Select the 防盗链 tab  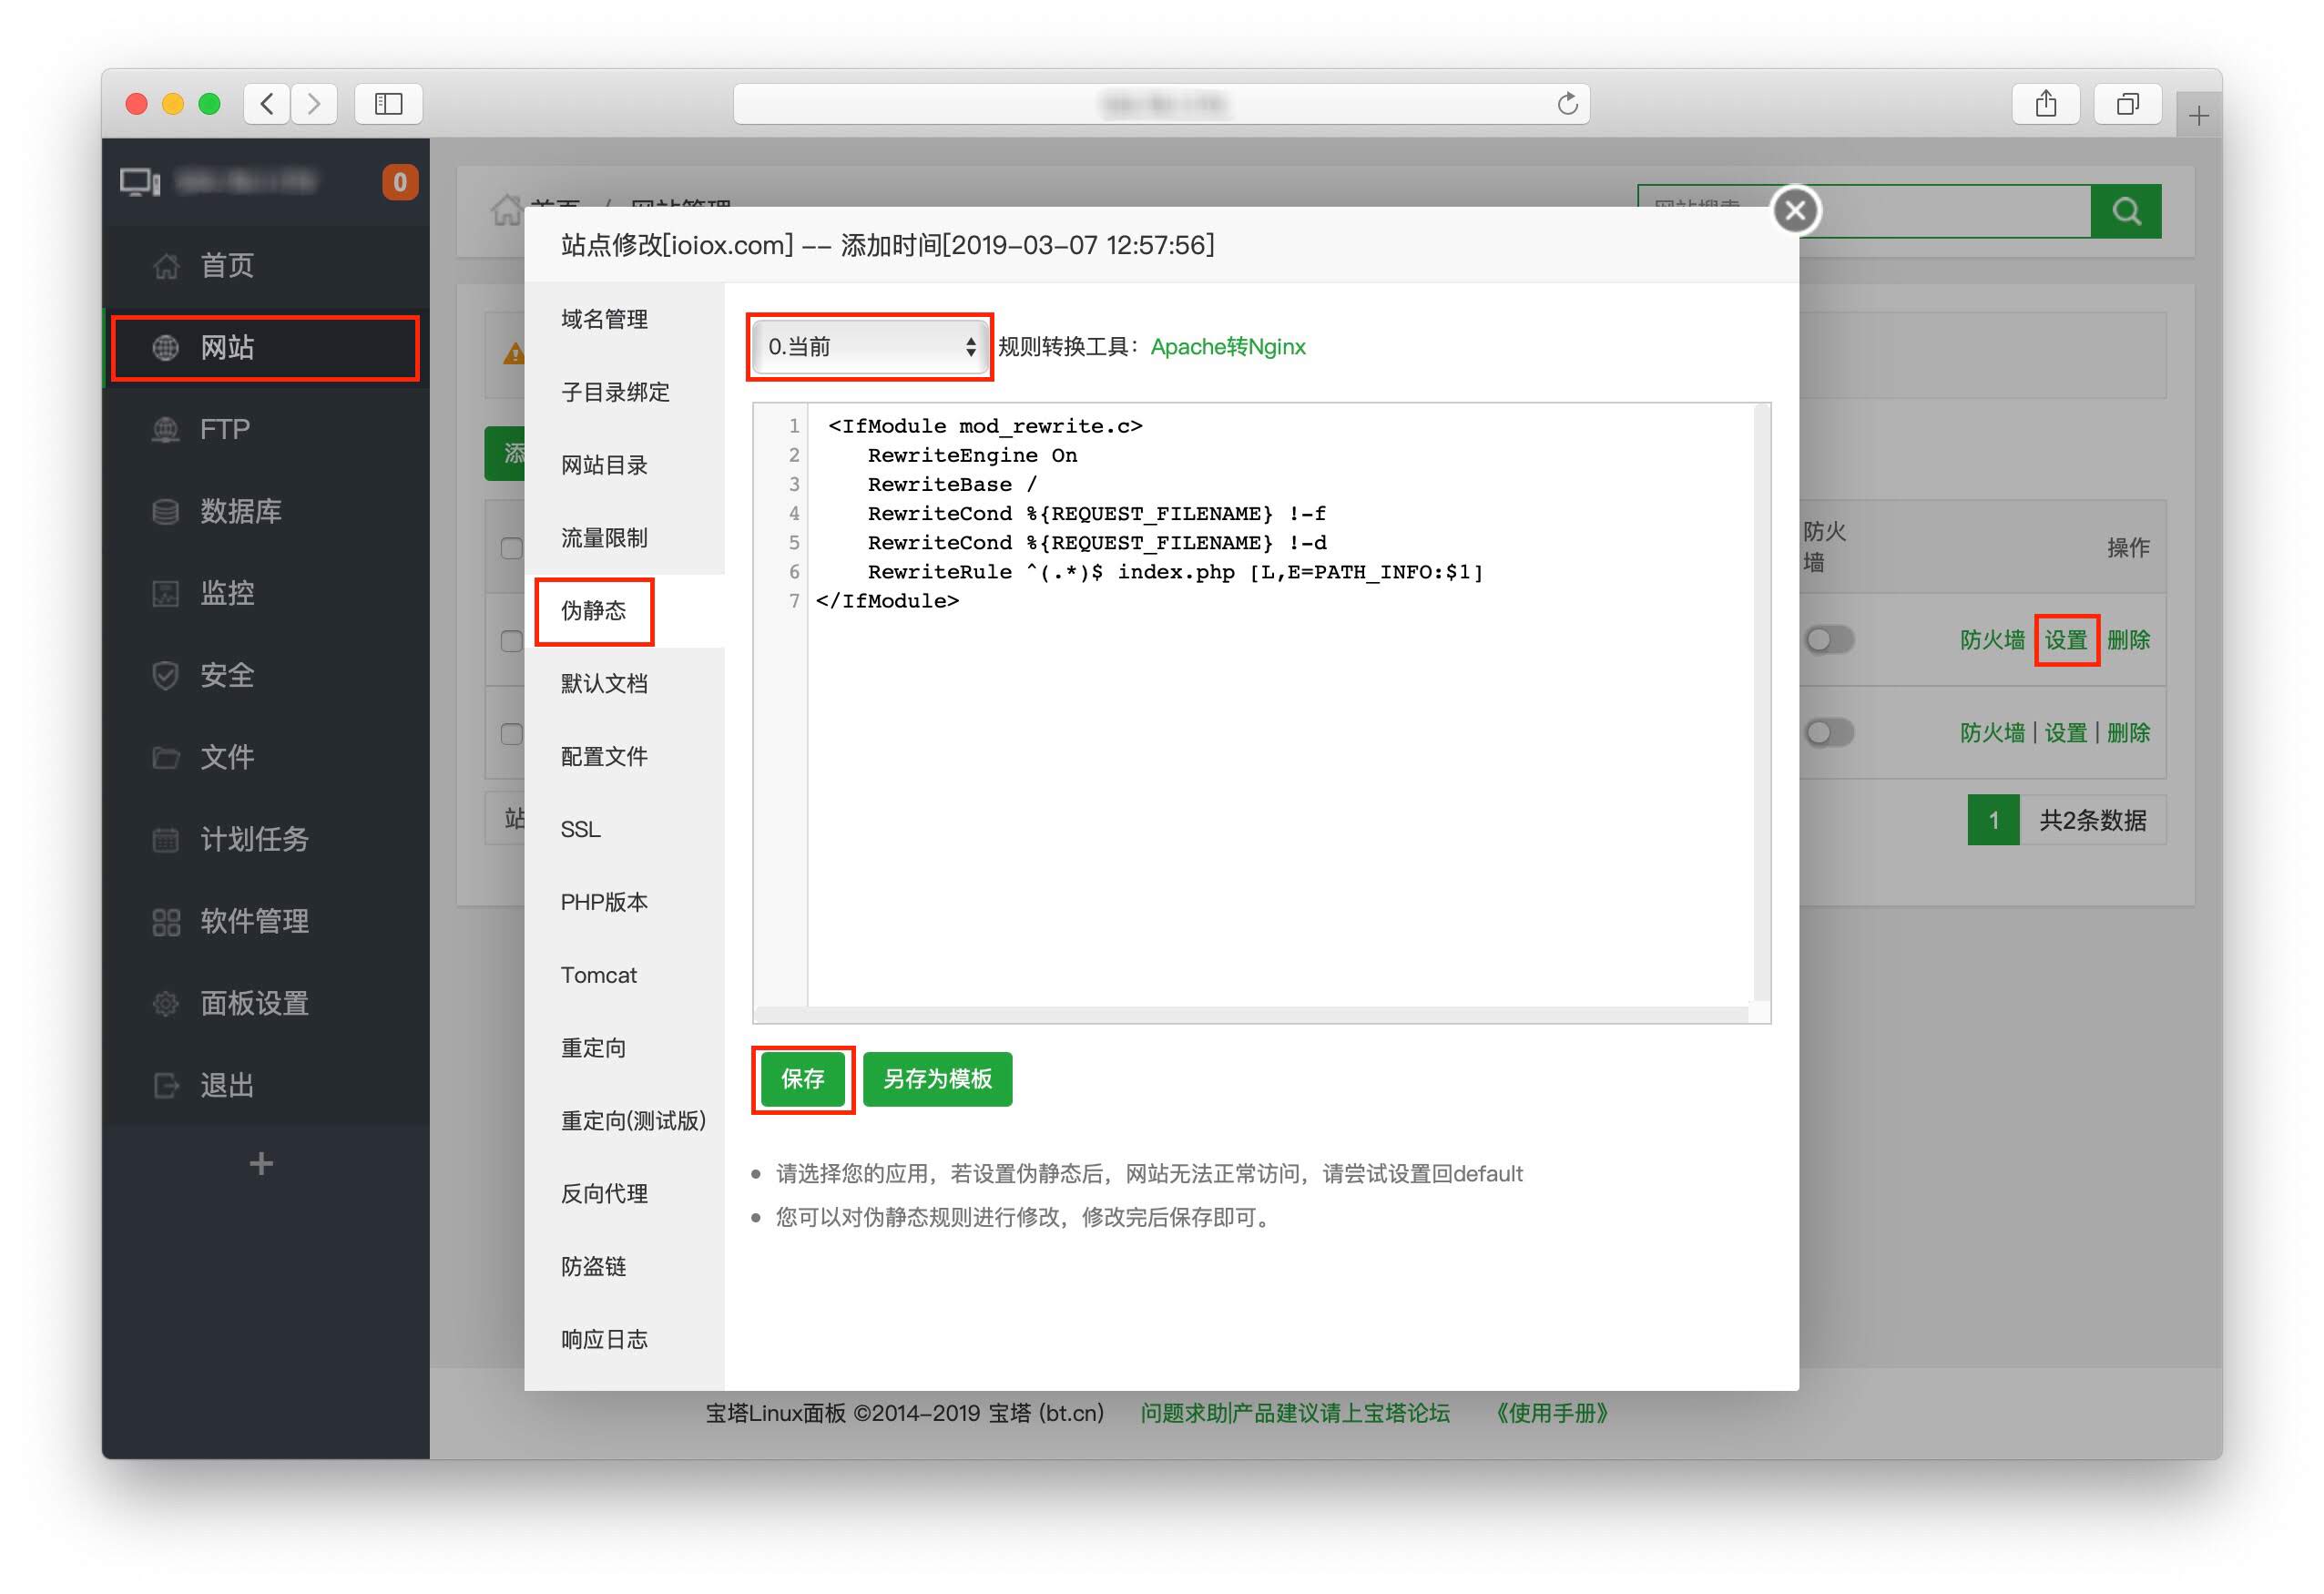(624, 1267)
